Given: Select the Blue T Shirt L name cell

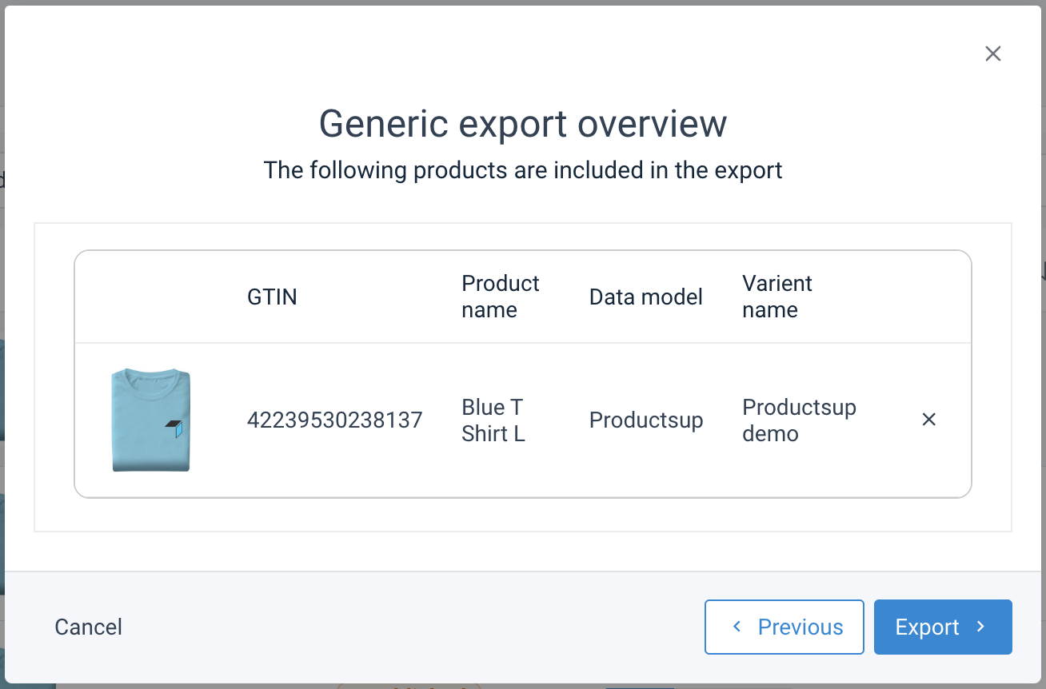Looking at the screenshot, I should click(x=493, y=420).
